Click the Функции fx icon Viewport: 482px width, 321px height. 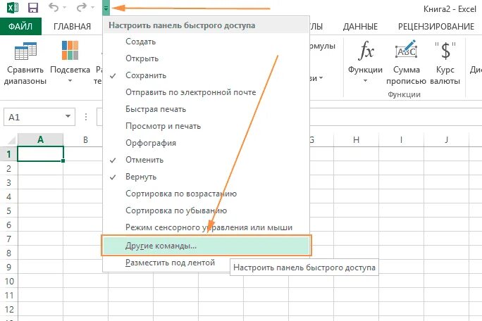point(366,51)
